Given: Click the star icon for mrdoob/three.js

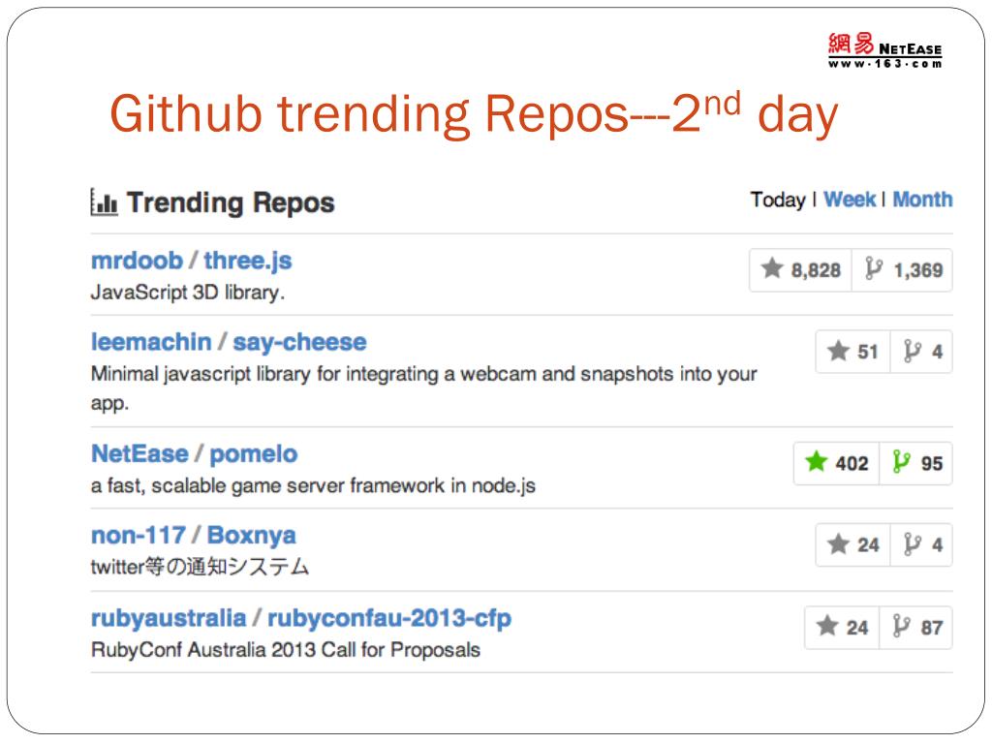Looking at the screenshot, I should click(x=772, y=269).
